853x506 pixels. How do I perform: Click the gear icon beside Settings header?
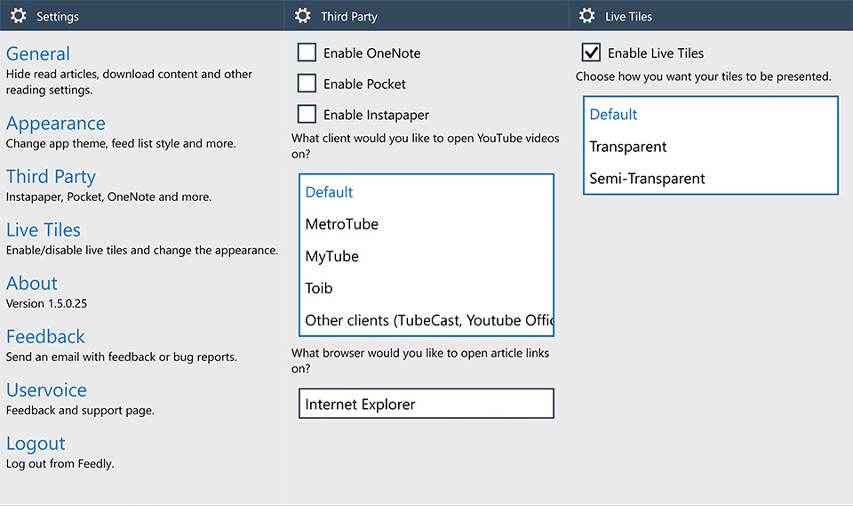[19, 16]
